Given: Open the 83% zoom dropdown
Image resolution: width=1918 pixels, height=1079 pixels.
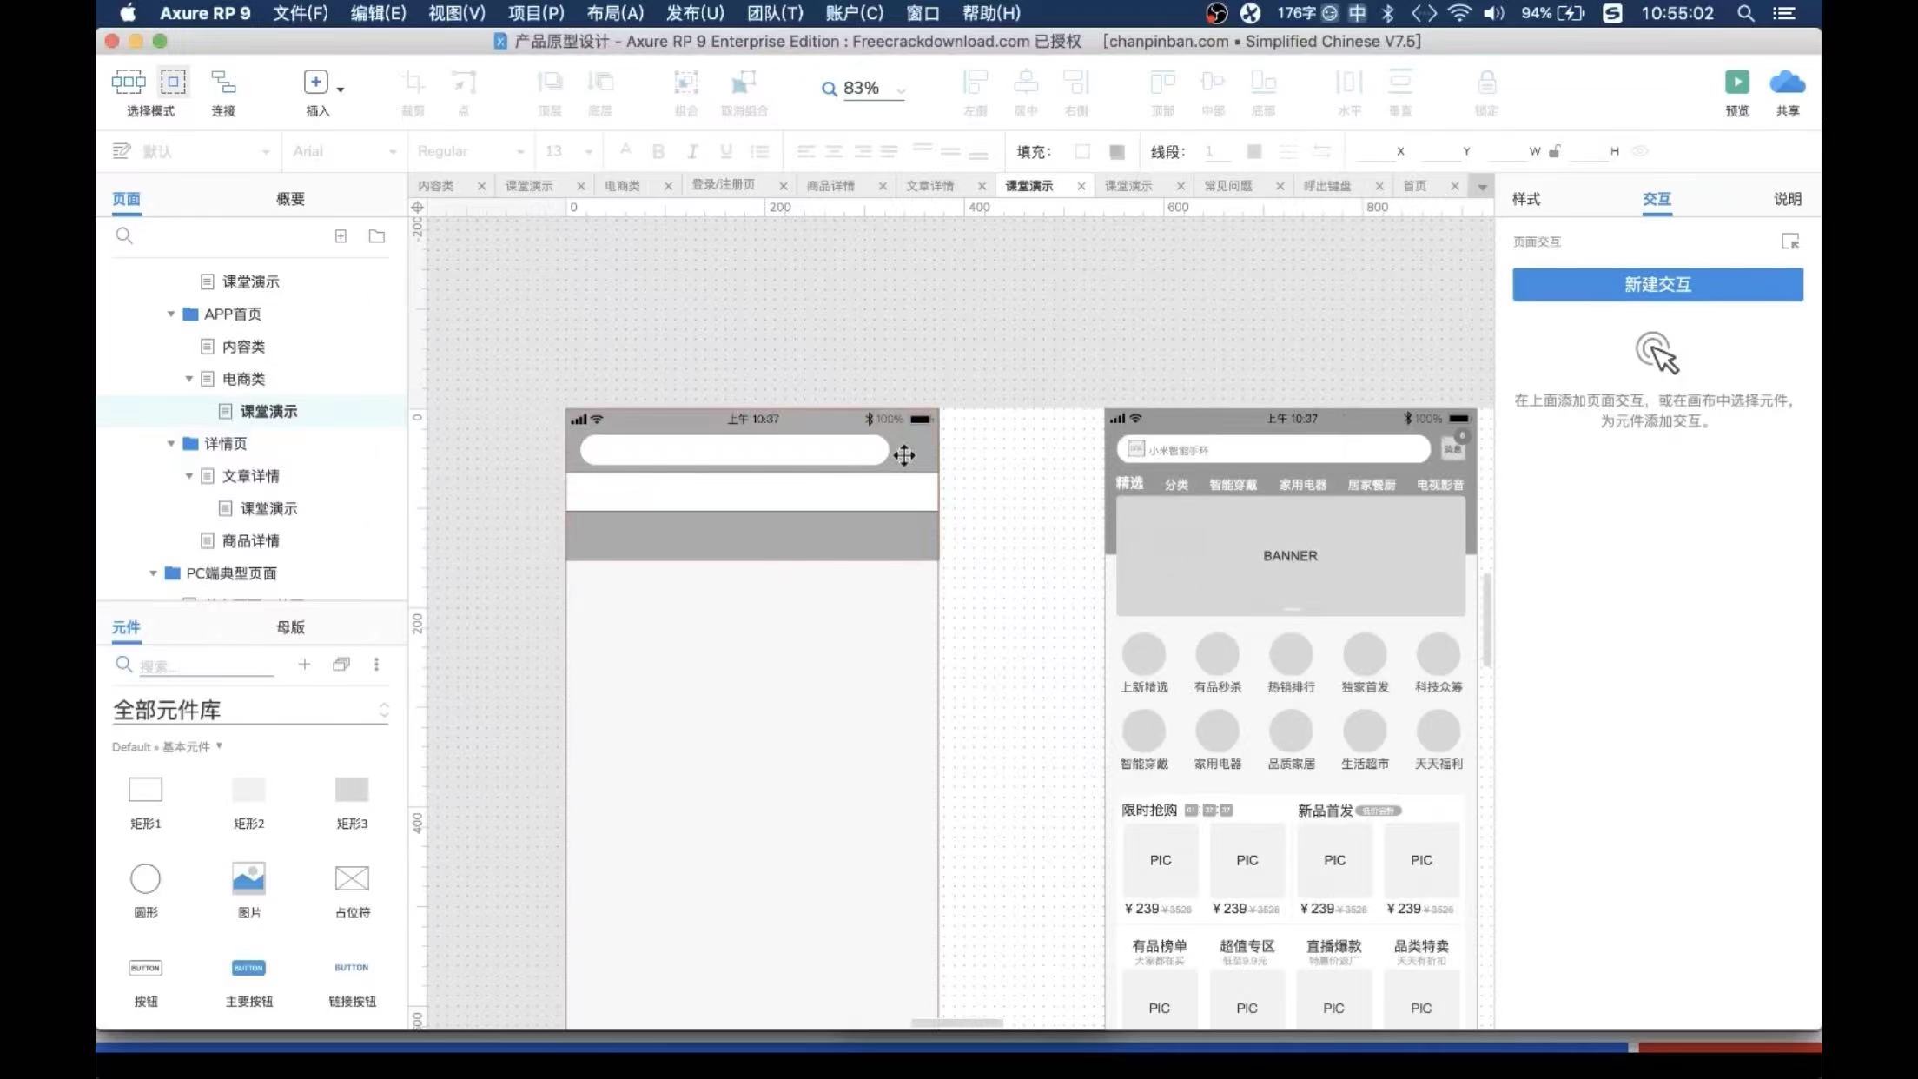Looking at the screenshot, I should (x=901, y=89).
